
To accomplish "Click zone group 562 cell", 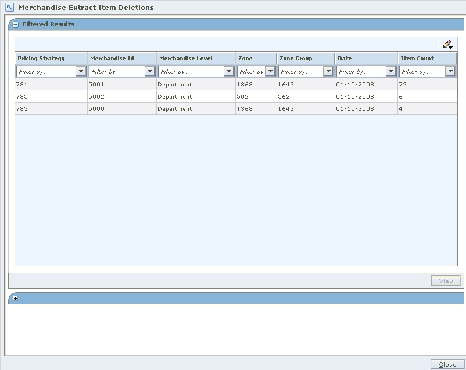I will 306,96.
